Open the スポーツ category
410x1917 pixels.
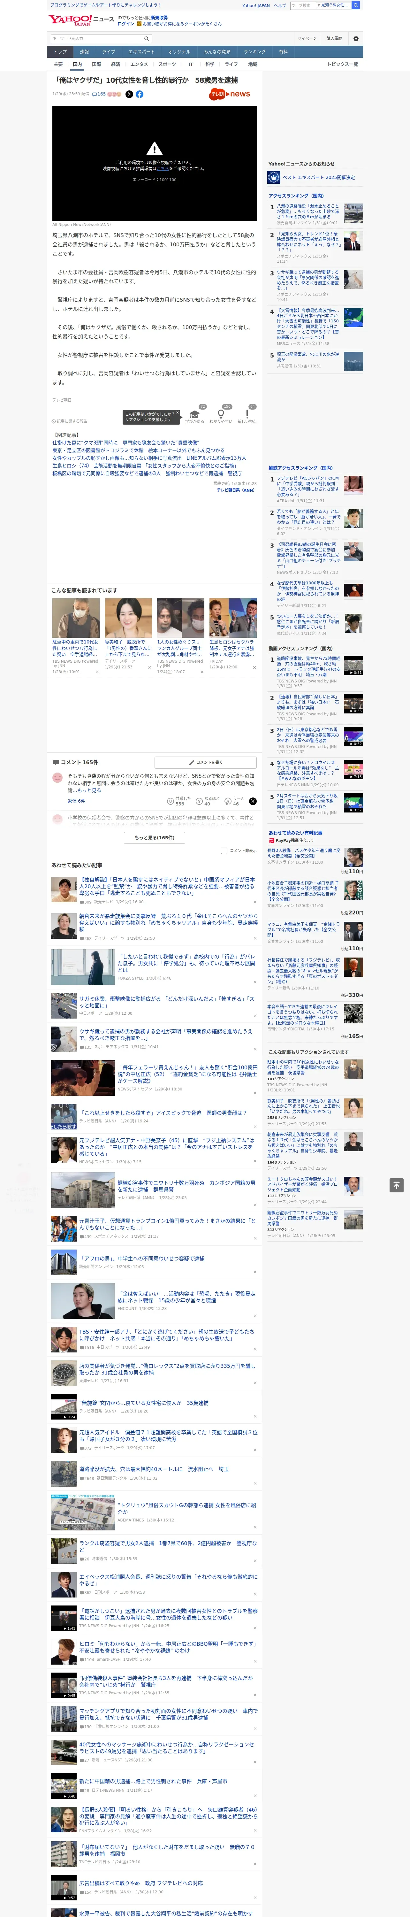(167, 64)
